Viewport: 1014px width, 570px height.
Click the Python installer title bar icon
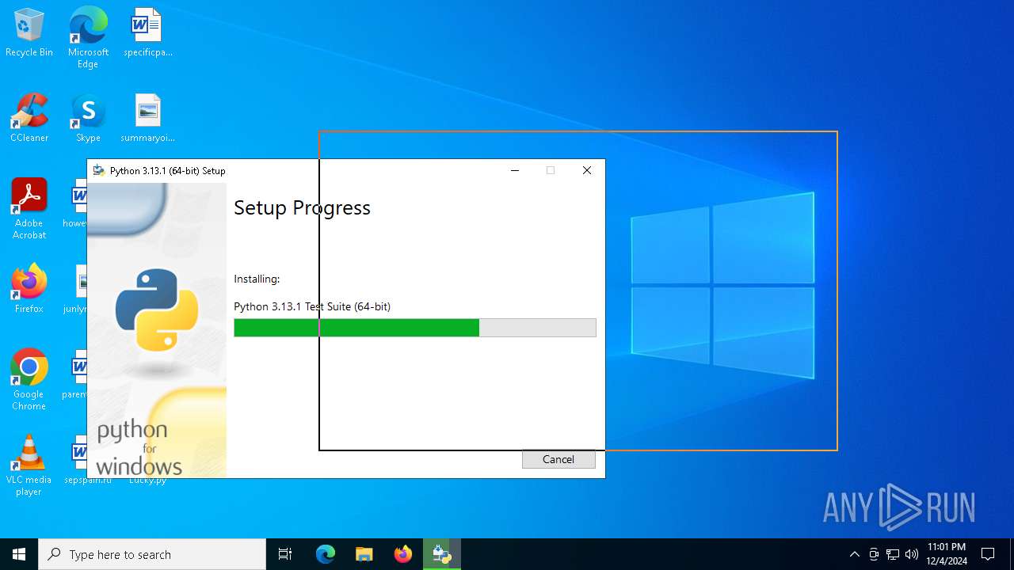(x=99, y=170)
